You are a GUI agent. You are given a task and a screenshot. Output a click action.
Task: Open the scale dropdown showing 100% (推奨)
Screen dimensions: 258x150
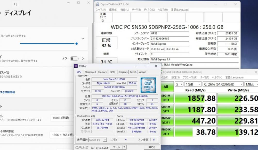click(62, 118)
